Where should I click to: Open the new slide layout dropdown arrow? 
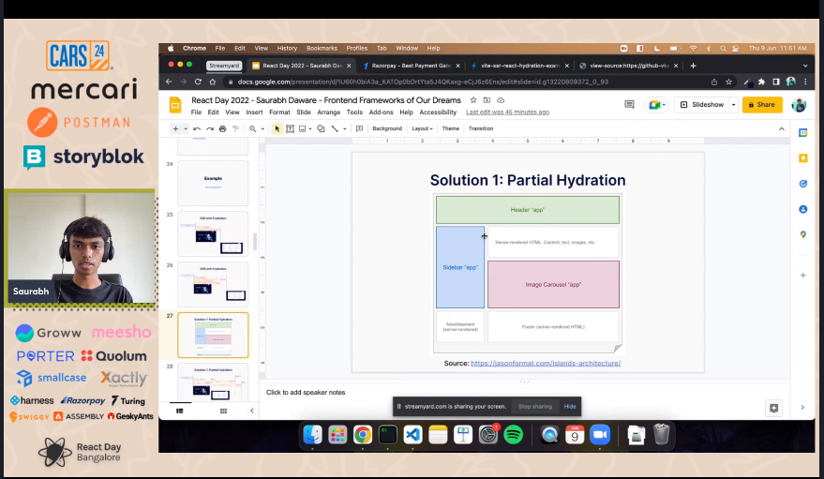[x=186, y=128]
